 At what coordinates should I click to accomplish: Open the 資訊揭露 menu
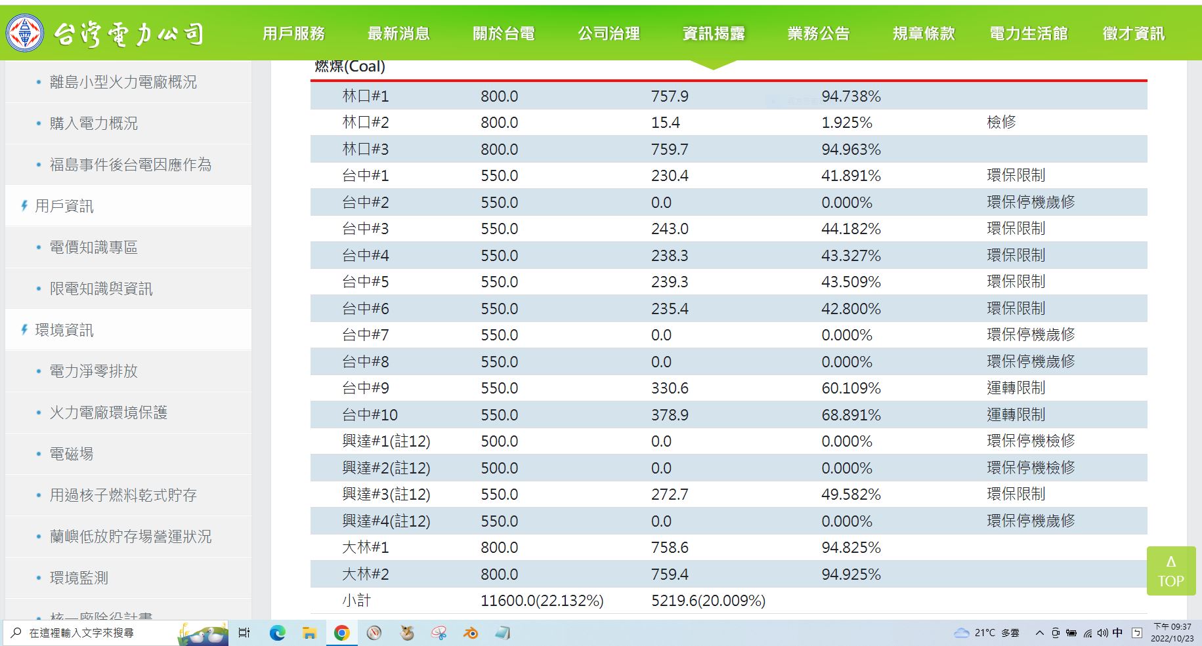click(x=714, y=33)
